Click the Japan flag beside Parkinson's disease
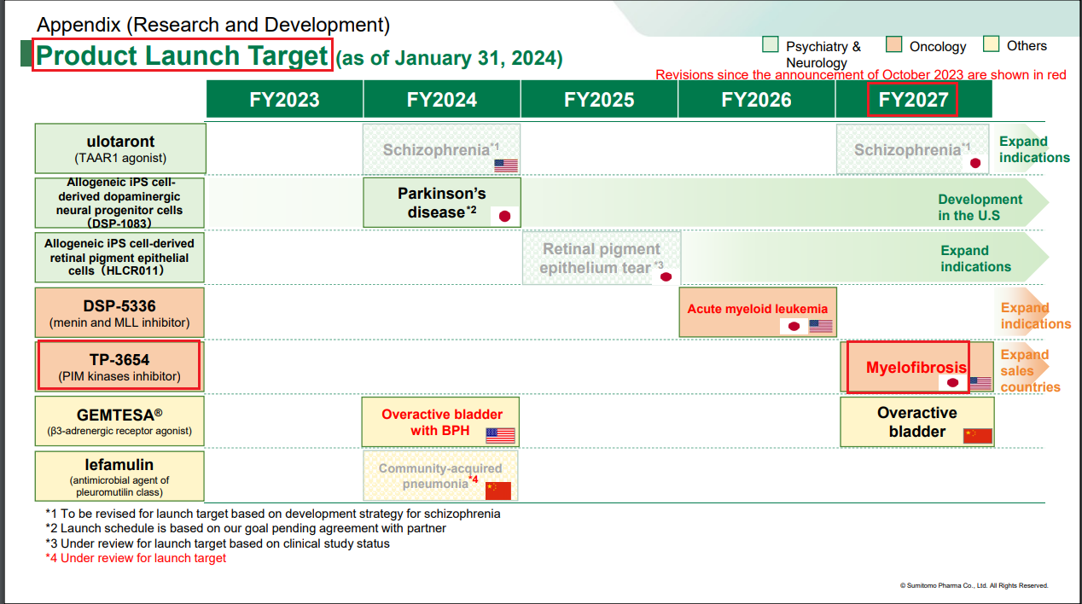The width and height of the screenshot is (1082, 604). pos(504,216)
